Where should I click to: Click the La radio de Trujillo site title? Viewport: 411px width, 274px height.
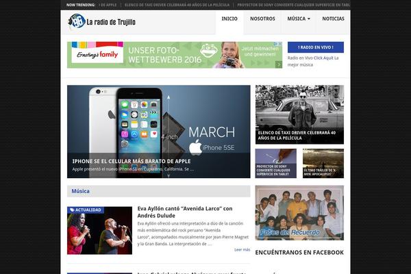[x=111, y=22]
